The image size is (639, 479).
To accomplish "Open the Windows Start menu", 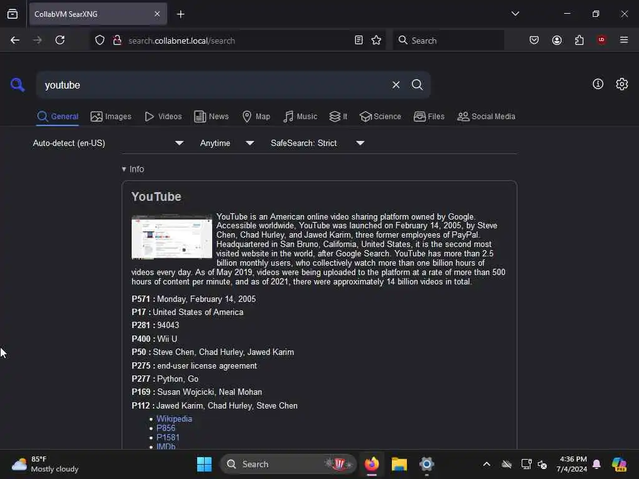I will pyautogui.click(x=204, y=464).
